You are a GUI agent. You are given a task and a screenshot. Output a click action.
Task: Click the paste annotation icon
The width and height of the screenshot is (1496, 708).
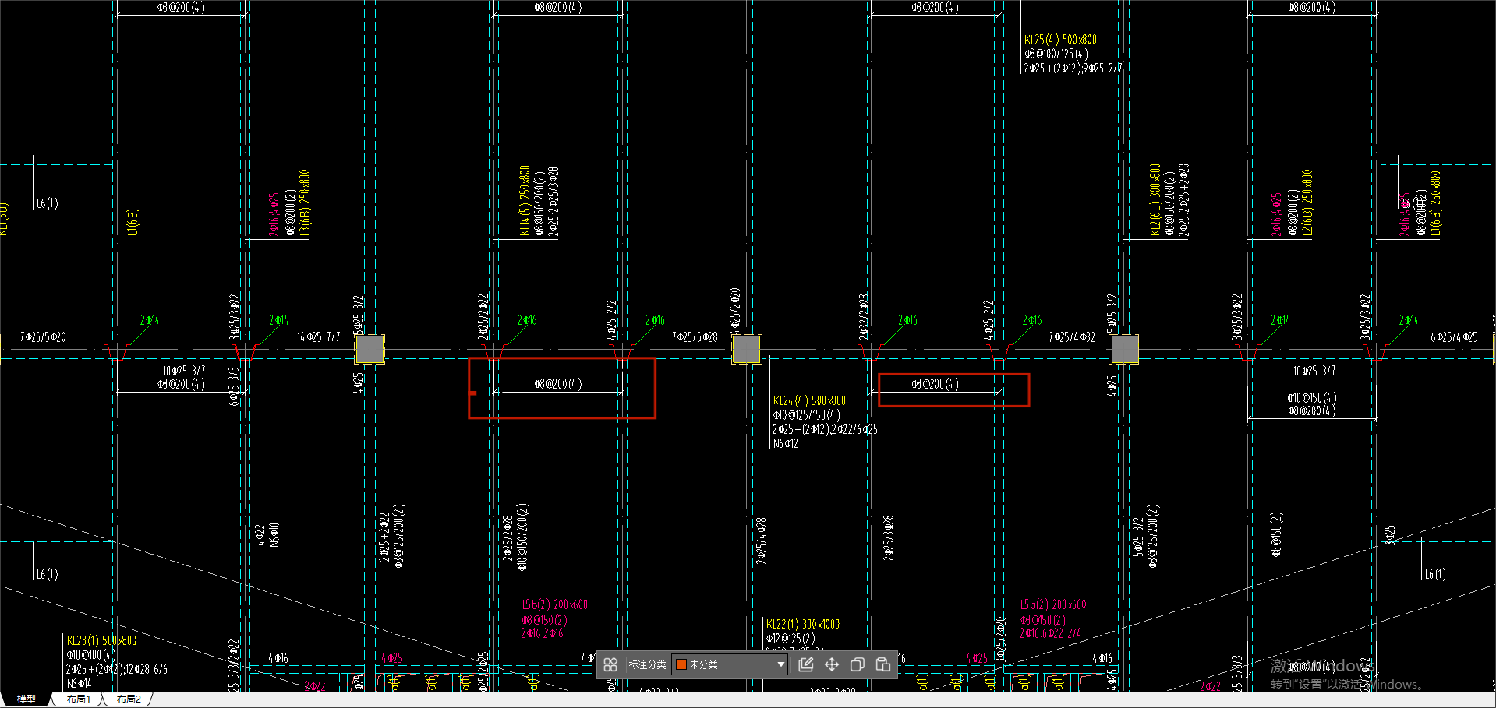(883, 664)
